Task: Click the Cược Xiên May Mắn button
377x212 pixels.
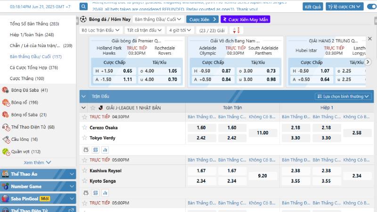Action: pos(246,19)
